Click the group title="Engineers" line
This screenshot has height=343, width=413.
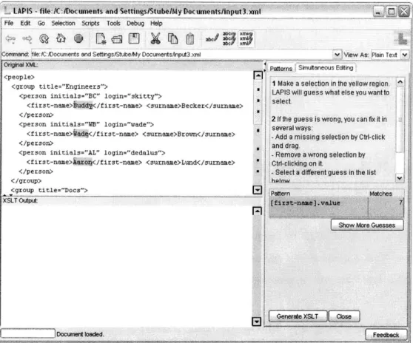click(59, 86)
